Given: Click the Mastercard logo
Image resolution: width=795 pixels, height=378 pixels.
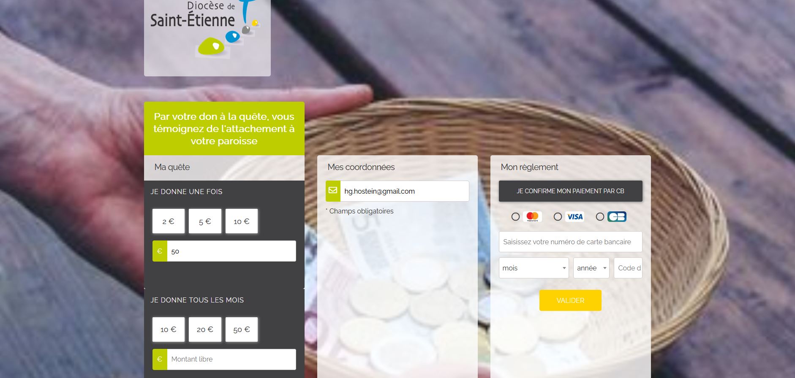Looking at the screenshot, I should coord(532,216).
